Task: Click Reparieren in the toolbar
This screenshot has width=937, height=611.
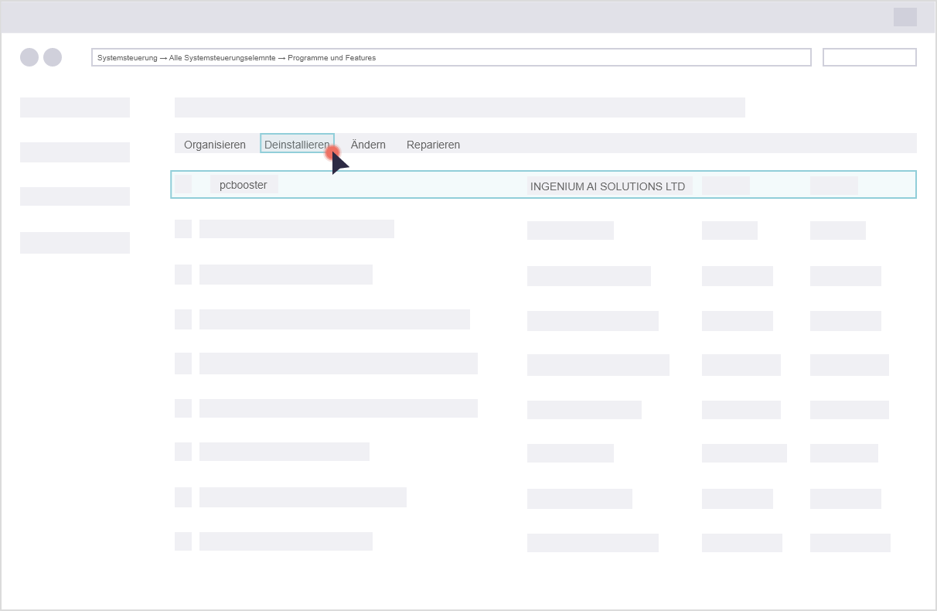Action: pyautogui.click(x=433, y=145)
